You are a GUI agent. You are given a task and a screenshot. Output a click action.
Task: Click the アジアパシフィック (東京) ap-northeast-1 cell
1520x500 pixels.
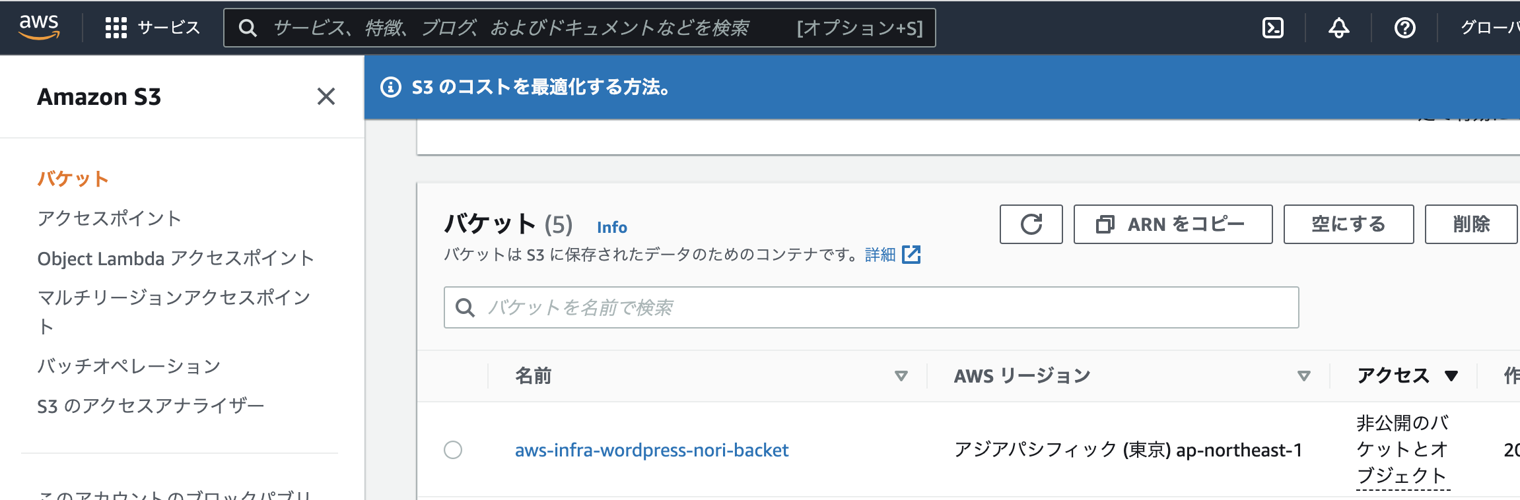tap(1128, 450)
